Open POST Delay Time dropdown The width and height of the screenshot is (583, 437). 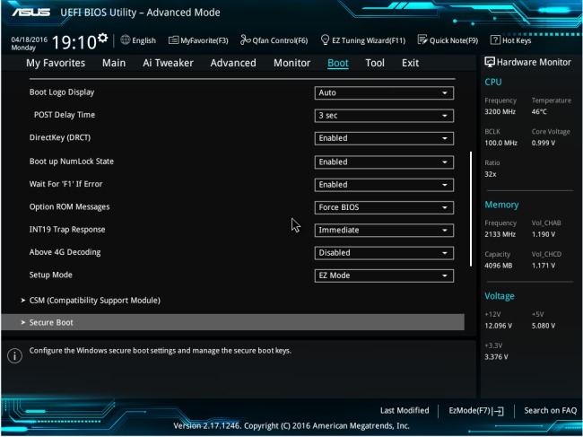384,116
